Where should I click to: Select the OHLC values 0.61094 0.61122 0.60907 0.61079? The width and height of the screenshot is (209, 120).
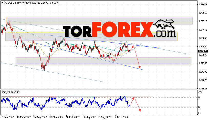click(40, 3)
